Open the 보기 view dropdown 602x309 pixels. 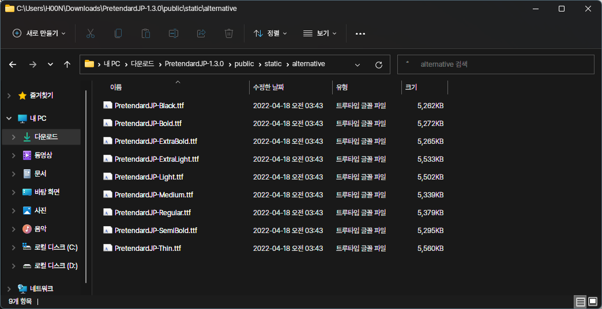click(319, 33)
